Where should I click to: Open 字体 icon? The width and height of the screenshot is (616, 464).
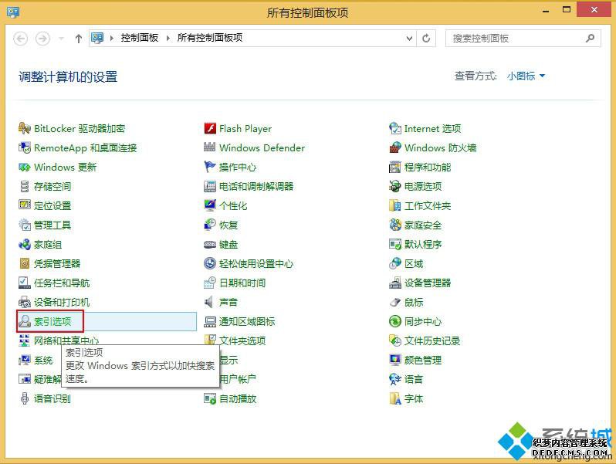click(394, 398)
